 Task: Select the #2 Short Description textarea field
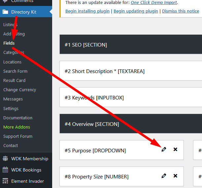click(131, 71)
